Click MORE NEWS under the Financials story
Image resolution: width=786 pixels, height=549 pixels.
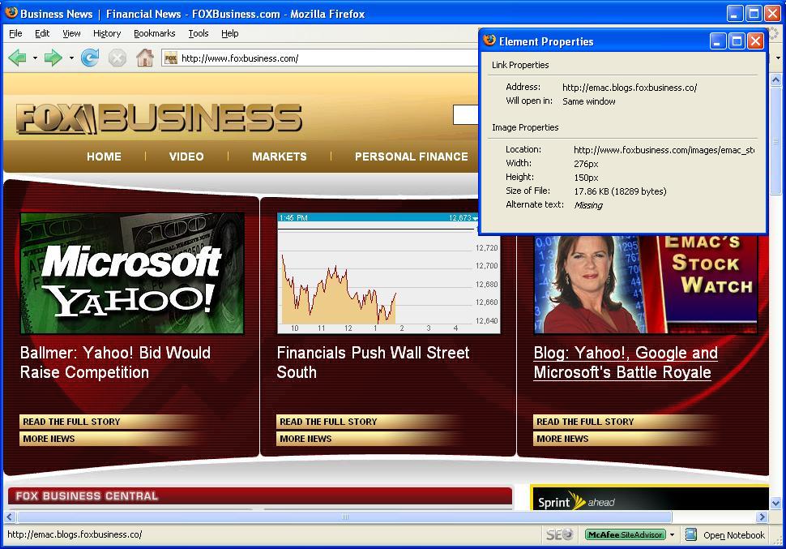coord(305,439)
